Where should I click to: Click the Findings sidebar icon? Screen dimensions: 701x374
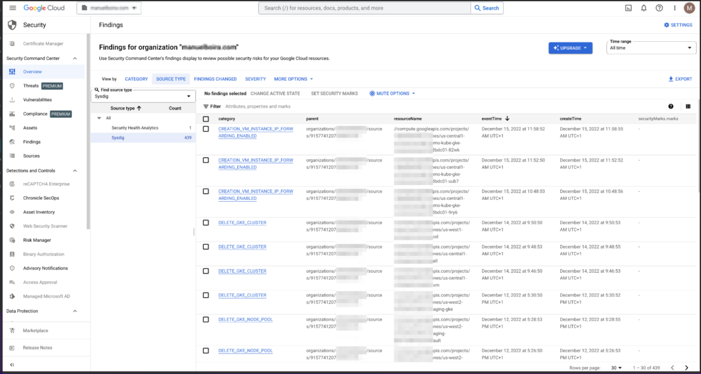(12, 142)
